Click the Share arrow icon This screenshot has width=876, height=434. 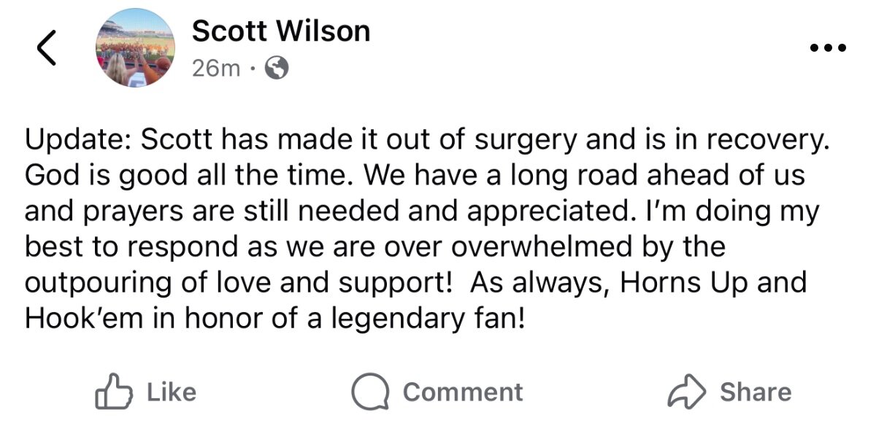pos(686,392)
